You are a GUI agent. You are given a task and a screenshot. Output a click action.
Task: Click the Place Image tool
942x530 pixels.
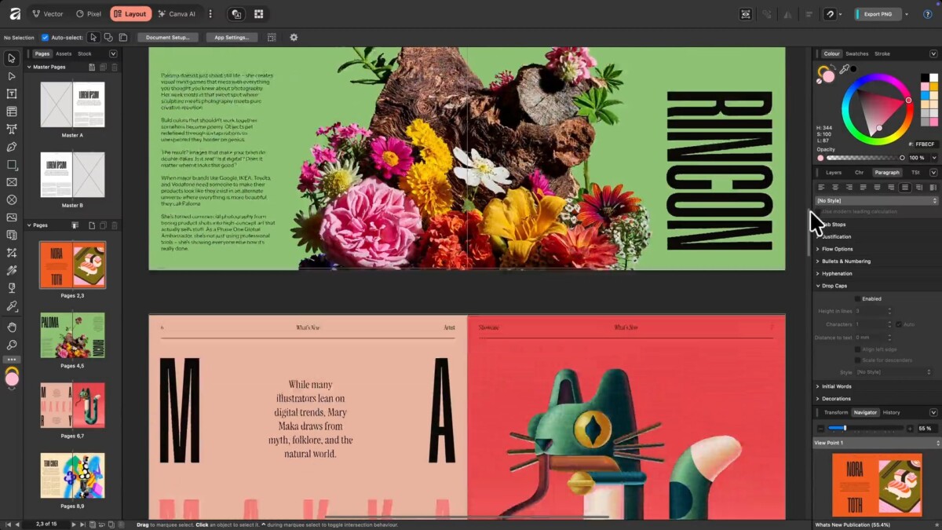click(x=12, y=217)
